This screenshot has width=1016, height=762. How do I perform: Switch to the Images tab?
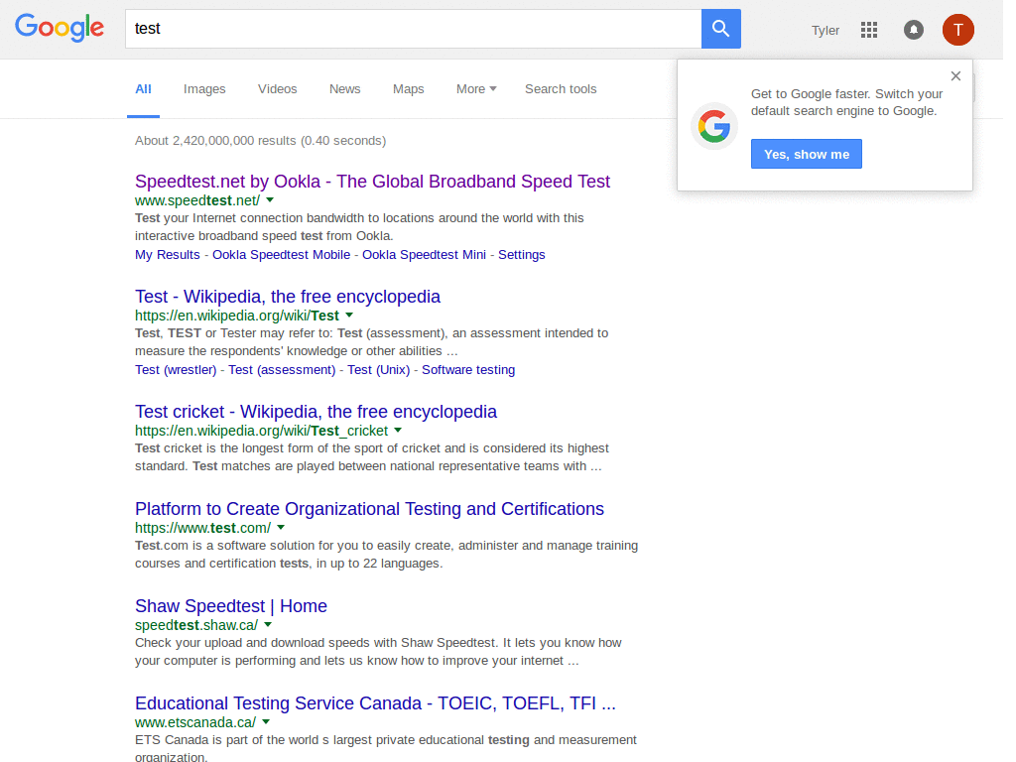tap(204, 88)
